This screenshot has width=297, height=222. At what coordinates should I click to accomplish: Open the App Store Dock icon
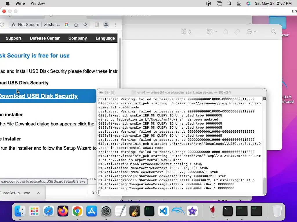[x=92, y=211]
